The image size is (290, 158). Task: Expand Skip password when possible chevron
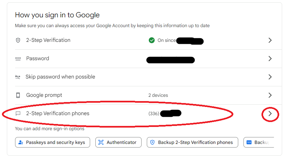tap(270, 77)
